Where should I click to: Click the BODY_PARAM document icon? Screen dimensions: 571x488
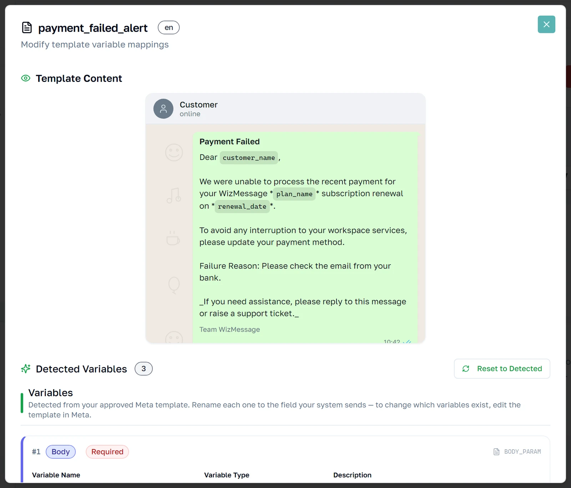pyautogui.click(x=496, y=452)
